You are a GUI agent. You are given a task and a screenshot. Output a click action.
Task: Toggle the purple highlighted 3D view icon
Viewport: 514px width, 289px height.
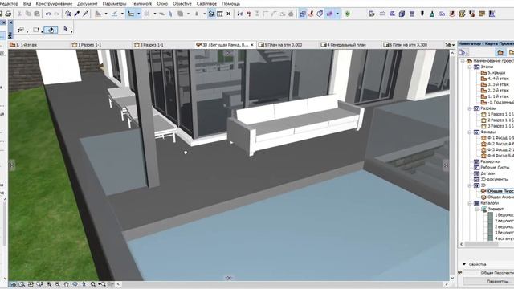(x=330, y=14)
